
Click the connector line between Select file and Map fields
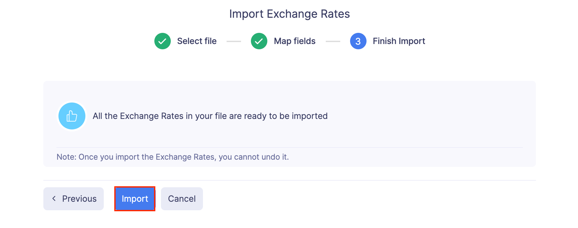click(234, 41)
